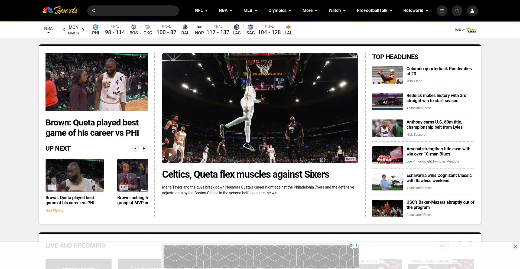Open Nick Zaccardi author link

[x=416, y=135]
